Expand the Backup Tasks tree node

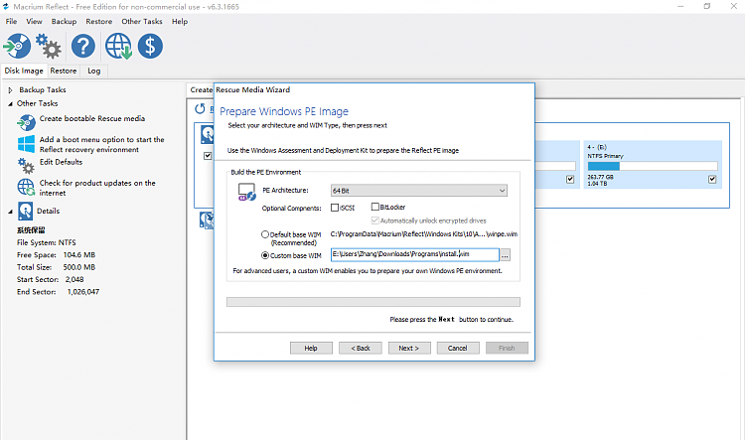[x=11, y=89]
